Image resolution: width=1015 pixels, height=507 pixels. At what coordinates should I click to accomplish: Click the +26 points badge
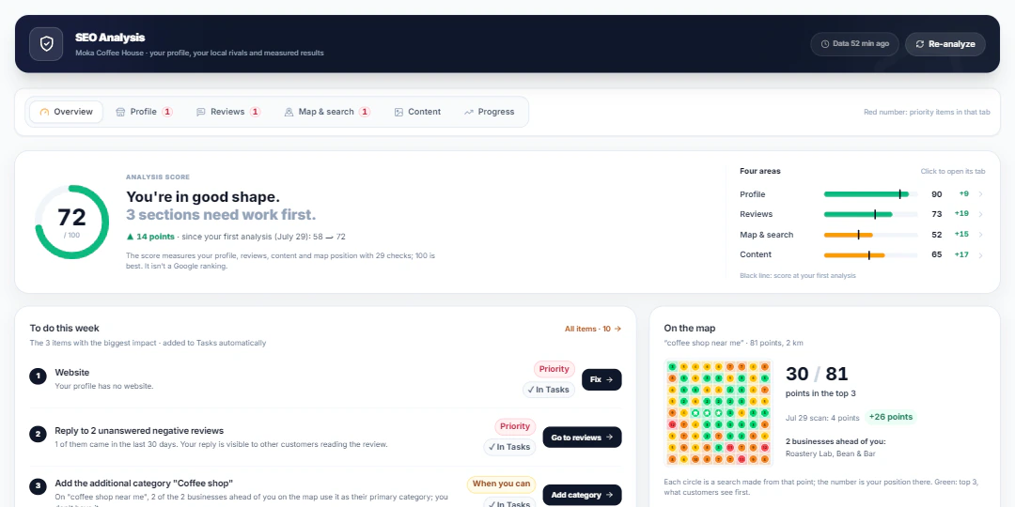891,417
